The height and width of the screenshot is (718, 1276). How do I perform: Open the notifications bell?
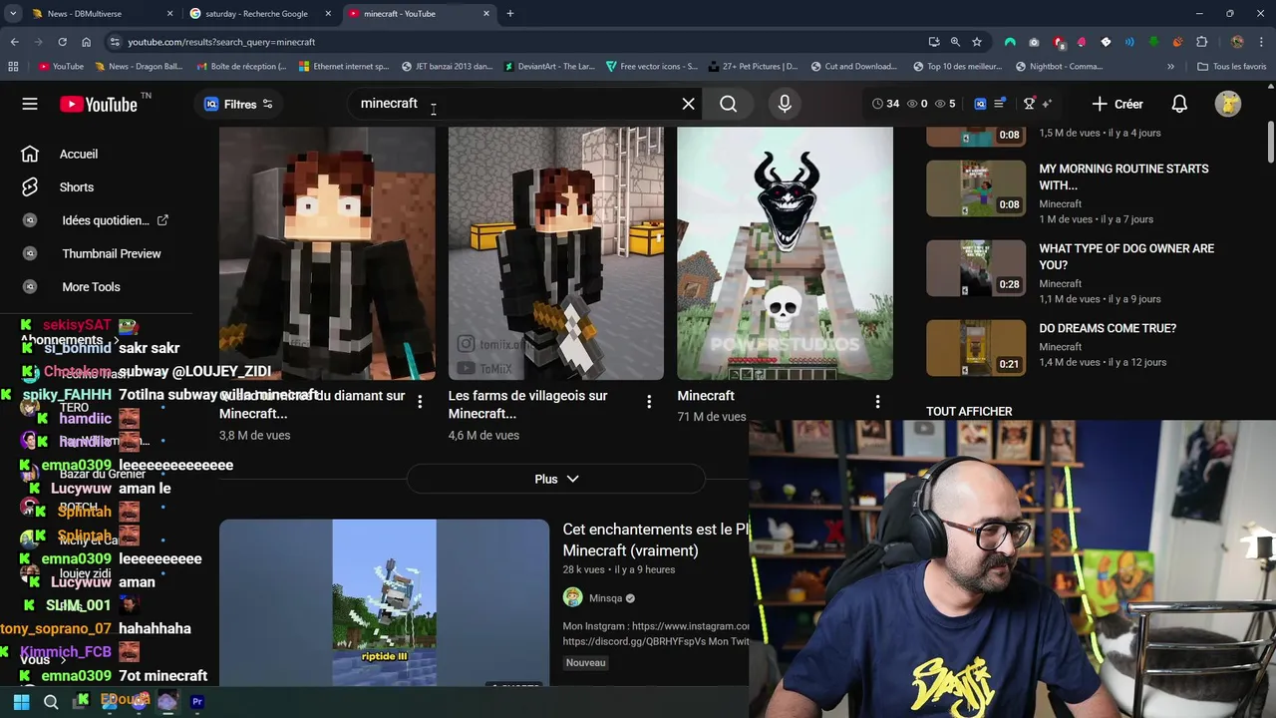point(1179,104)
